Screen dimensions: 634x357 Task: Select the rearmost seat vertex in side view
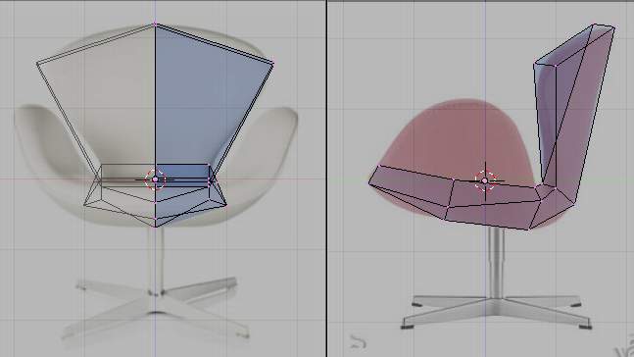575,204
